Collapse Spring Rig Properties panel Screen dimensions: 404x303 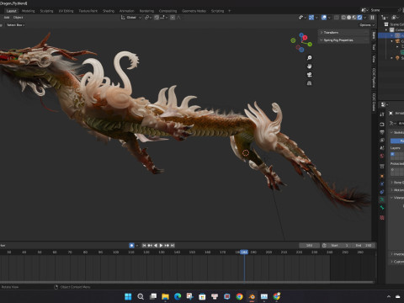click(x=343, y=40)
